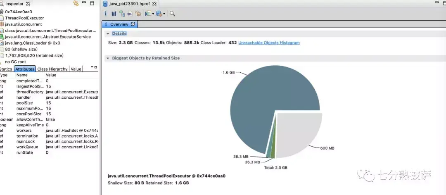Maximize the Inspector view panel
The height and width of the screenshot is (195, 446).
92,3
